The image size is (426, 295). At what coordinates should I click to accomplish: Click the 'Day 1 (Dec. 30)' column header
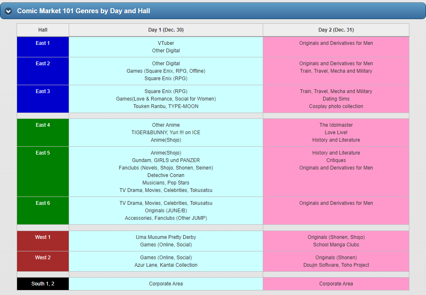coord(166,30)
